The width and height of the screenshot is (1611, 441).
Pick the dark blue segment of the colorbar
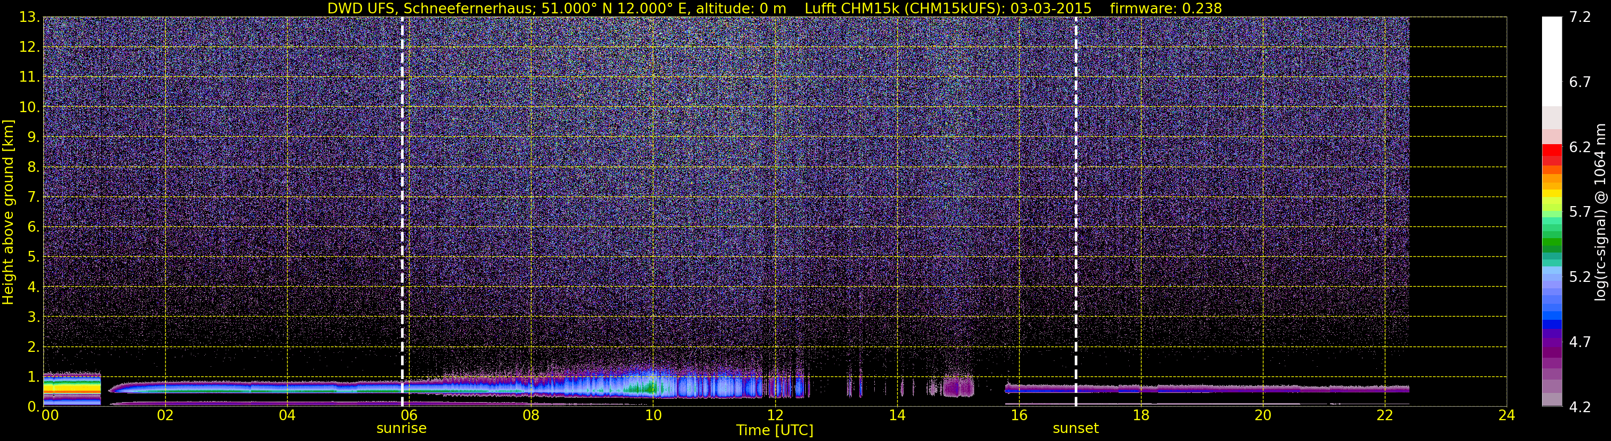[x=1552, y=324]
